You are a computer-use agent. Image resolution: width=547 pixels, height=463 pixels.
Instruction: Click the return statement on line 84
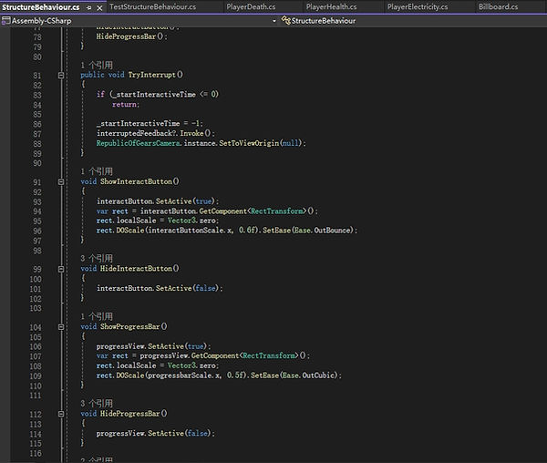point(126,104)
